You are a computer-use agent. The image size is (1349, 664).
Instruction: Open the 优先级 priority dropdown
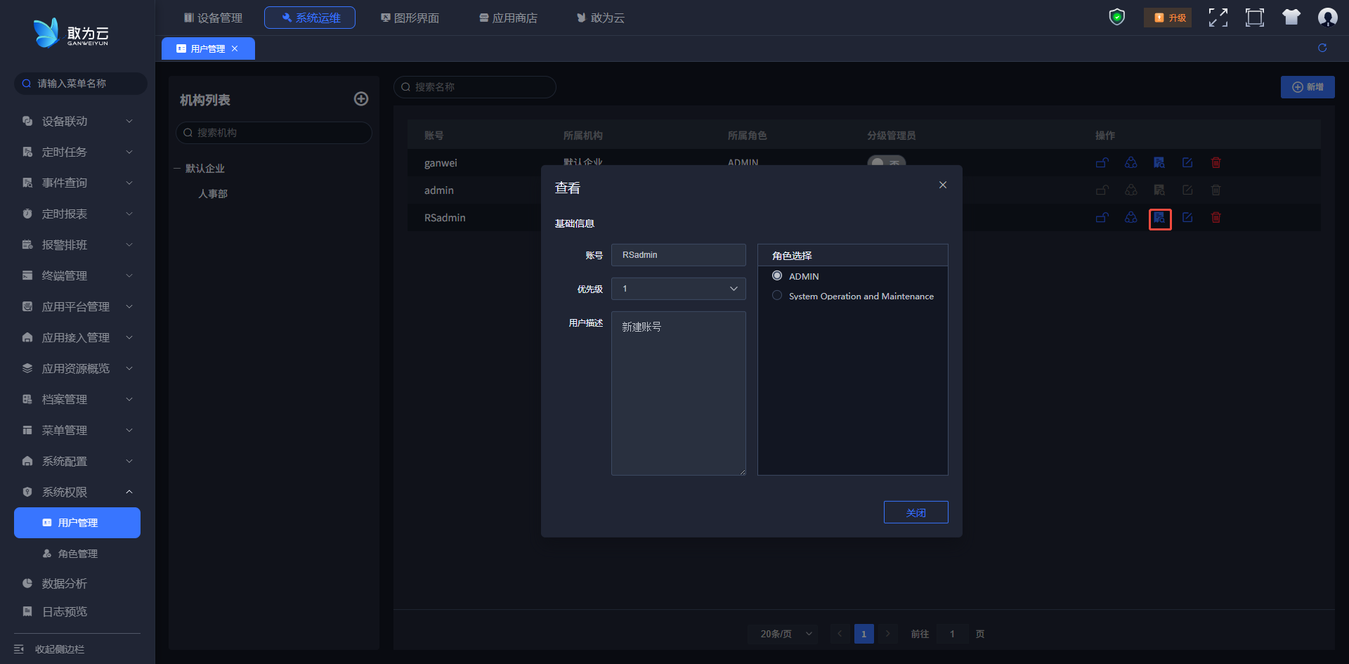pyautogui.click(x=678, y=289)
